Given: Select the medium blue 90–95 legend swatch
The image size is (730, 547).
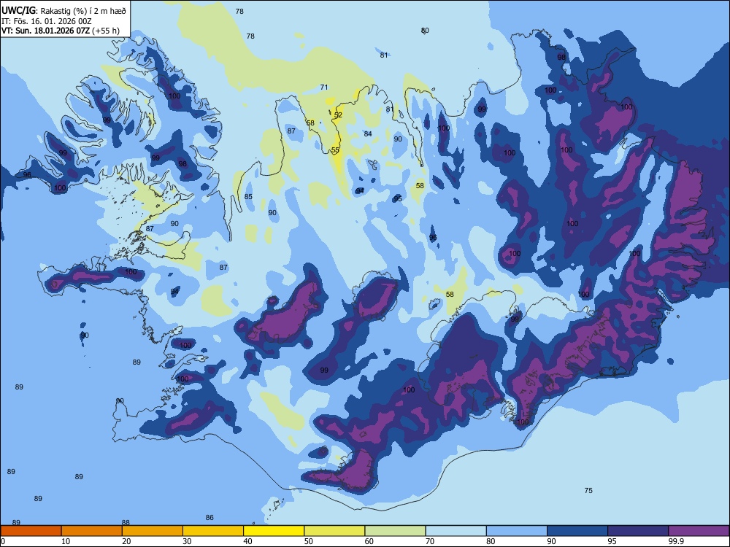Looking at the screenshot, I should pos(577,531).
